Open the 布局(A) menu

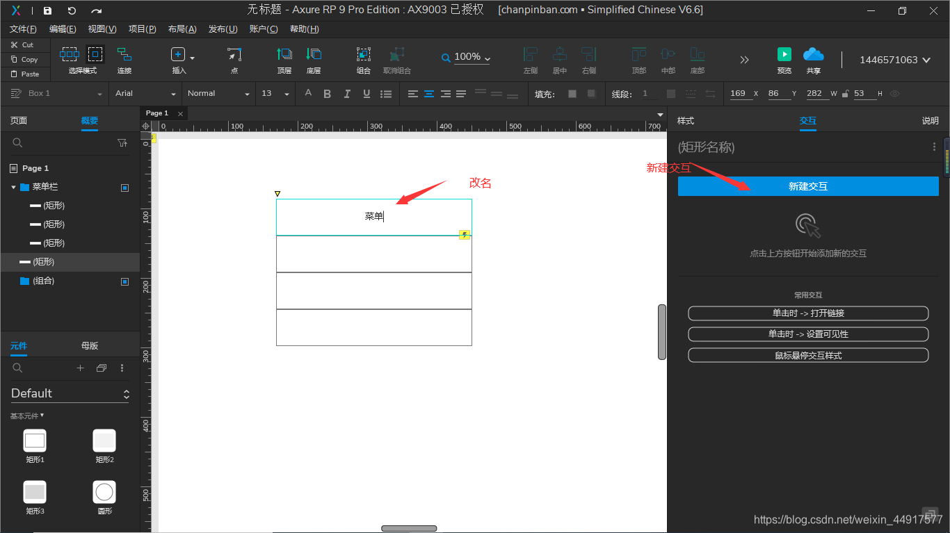pos(182,29)
